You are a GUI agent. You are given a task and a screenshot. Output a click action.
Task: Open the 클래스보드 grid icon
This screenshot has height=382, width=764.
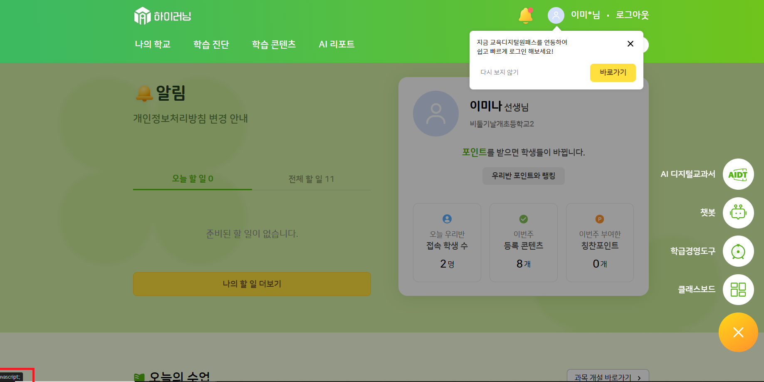pyautogui.click(x=738, y=290)
